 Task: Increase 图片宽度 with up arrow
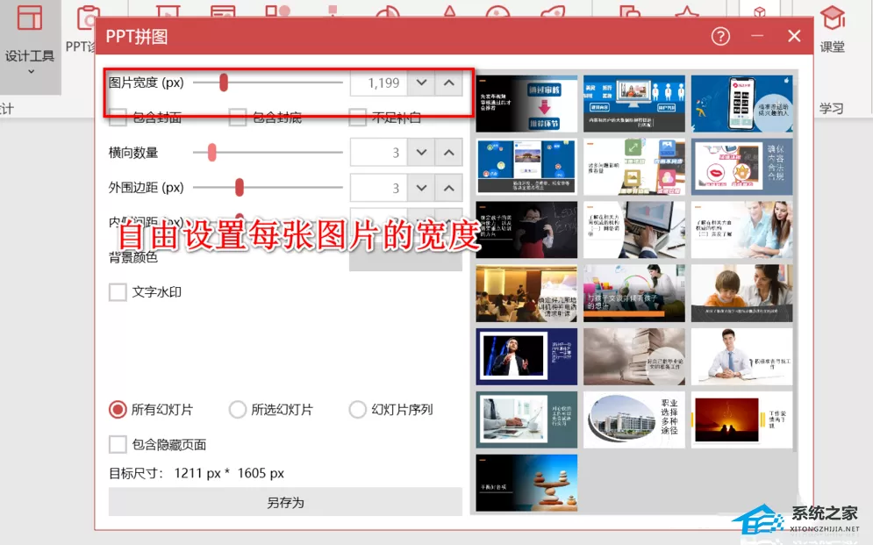(448, 83)
